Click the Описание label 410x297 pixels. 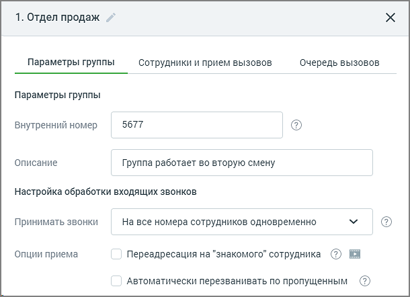pyautogui.click(x=36, y=163)
